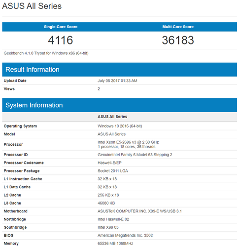This screenshot has height=247, width=239.
Task: Select the Socket 2011 LGA package value
Action: coord(113,171)
